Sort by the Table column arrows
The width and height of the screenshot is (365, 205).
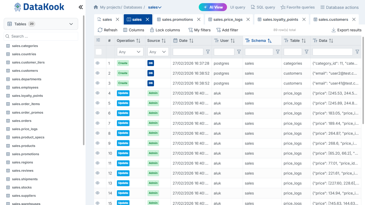[304, 41]
